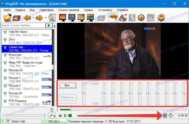Open the Список каналов menu
Viewport: 189px width, 124px height.
(69, 10)
